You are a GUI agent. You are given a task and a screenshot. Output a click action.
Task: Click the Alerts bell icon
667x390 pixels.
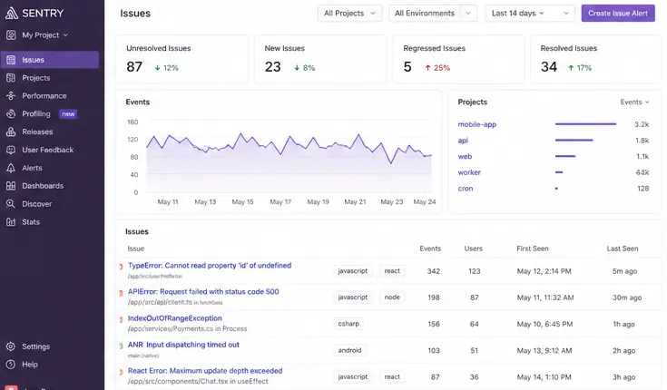coord(11,168)
